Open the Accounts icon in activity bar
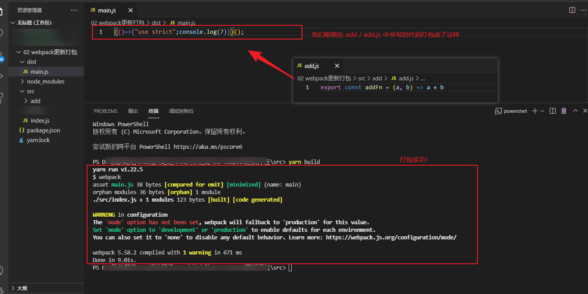588x294 pixels. coord(2,270)
